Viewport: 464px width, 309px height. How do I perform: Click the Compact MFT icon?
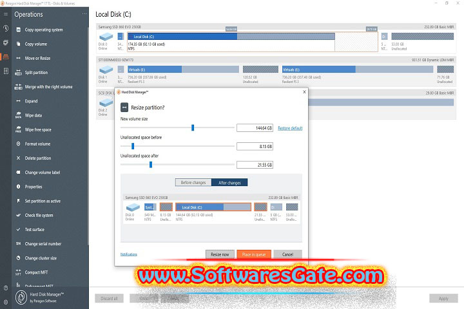coord(18,272)
